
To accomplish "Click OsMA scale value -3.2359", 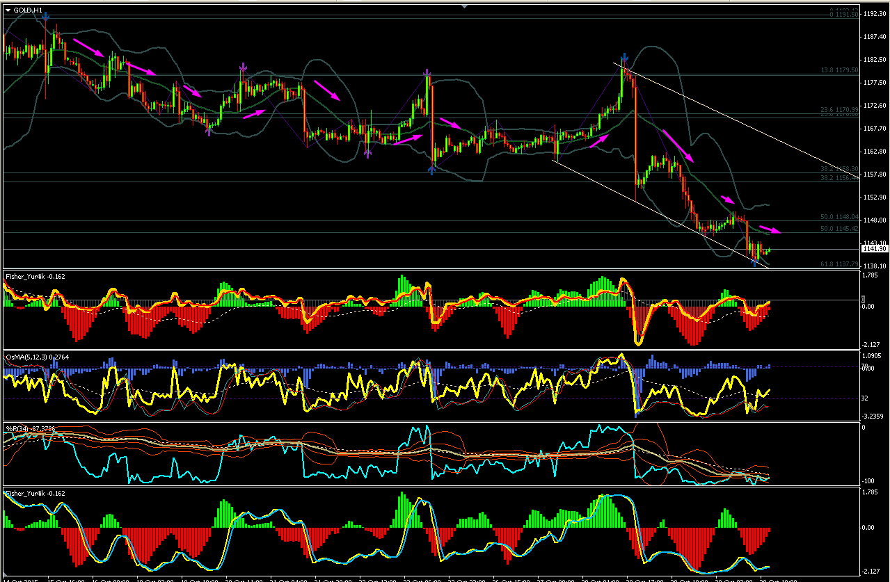I will 873,417.
